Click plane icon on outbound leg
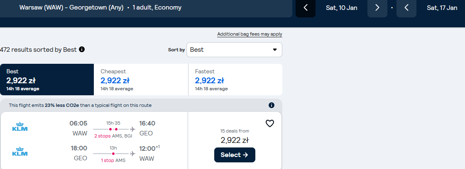Image resolution: width=465 pixels, height=169 pixels. [x=132, y=129]
